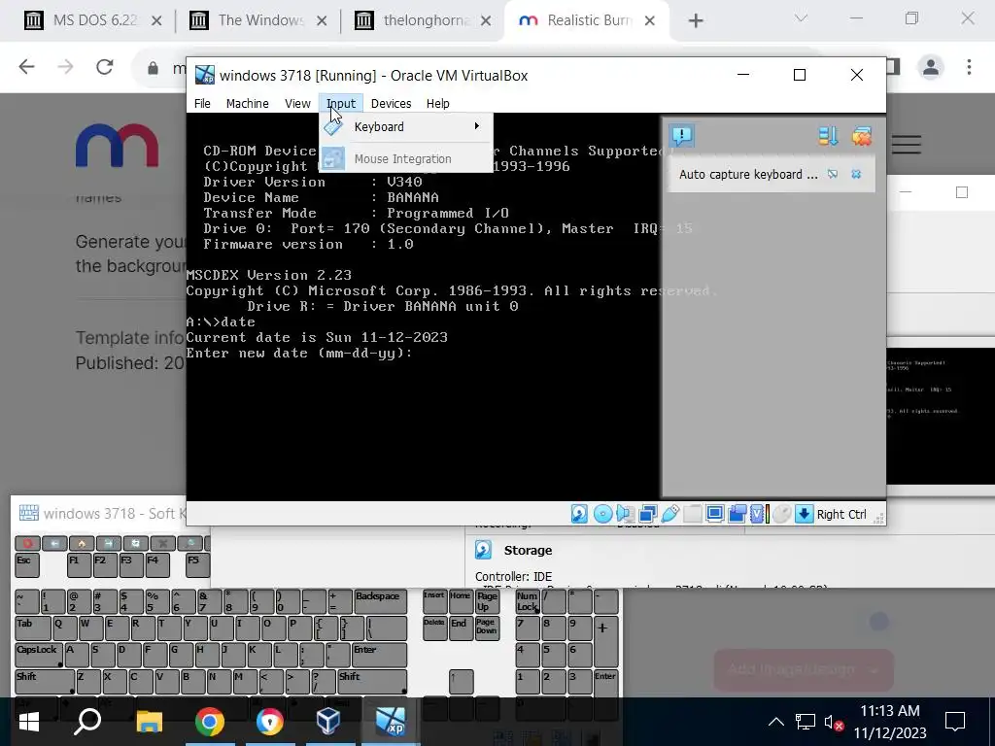The height and width of the screenshot is (746, 995).
Task: Click the mouse integration indicator in status bar
Action: 782,514
